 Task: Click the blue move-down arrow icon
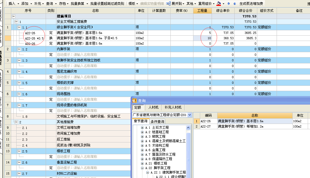coord(235,4)
